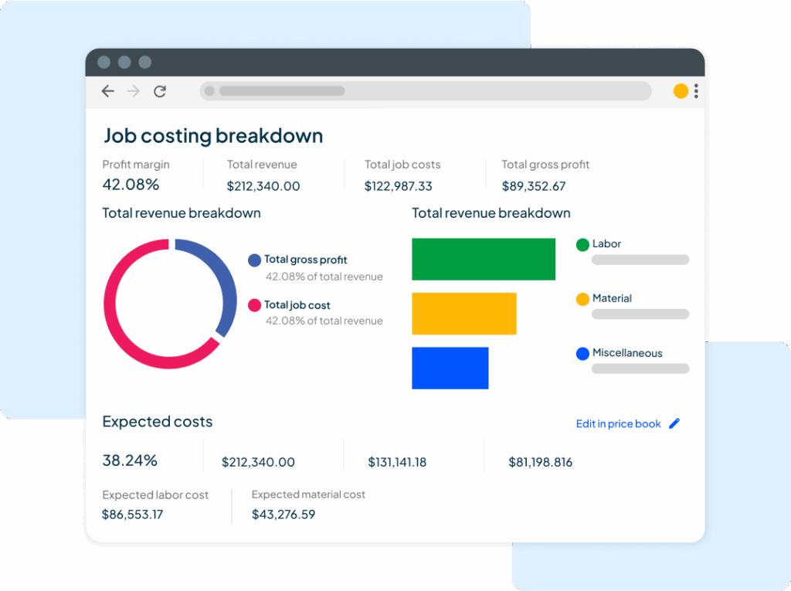791x591 pixels.
Task: Click the browser forward arrow
Action: [x=133, y=90]
